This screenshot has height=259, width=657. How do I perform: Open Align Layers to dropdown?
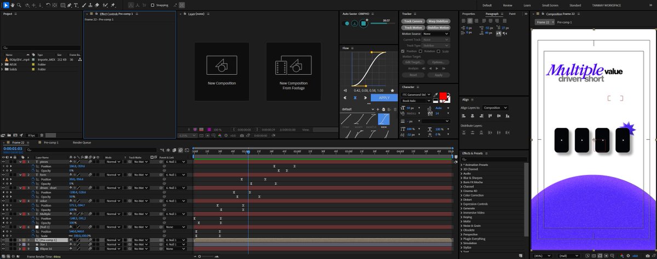495,108
